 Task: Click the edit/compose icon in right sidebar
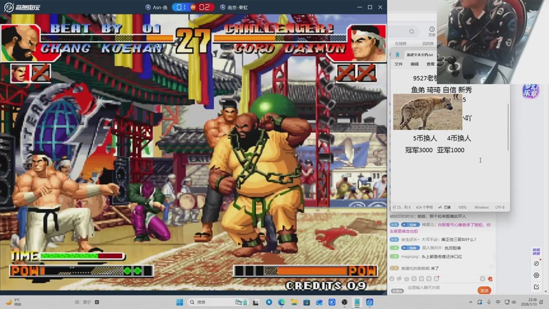tap(536, 287)
